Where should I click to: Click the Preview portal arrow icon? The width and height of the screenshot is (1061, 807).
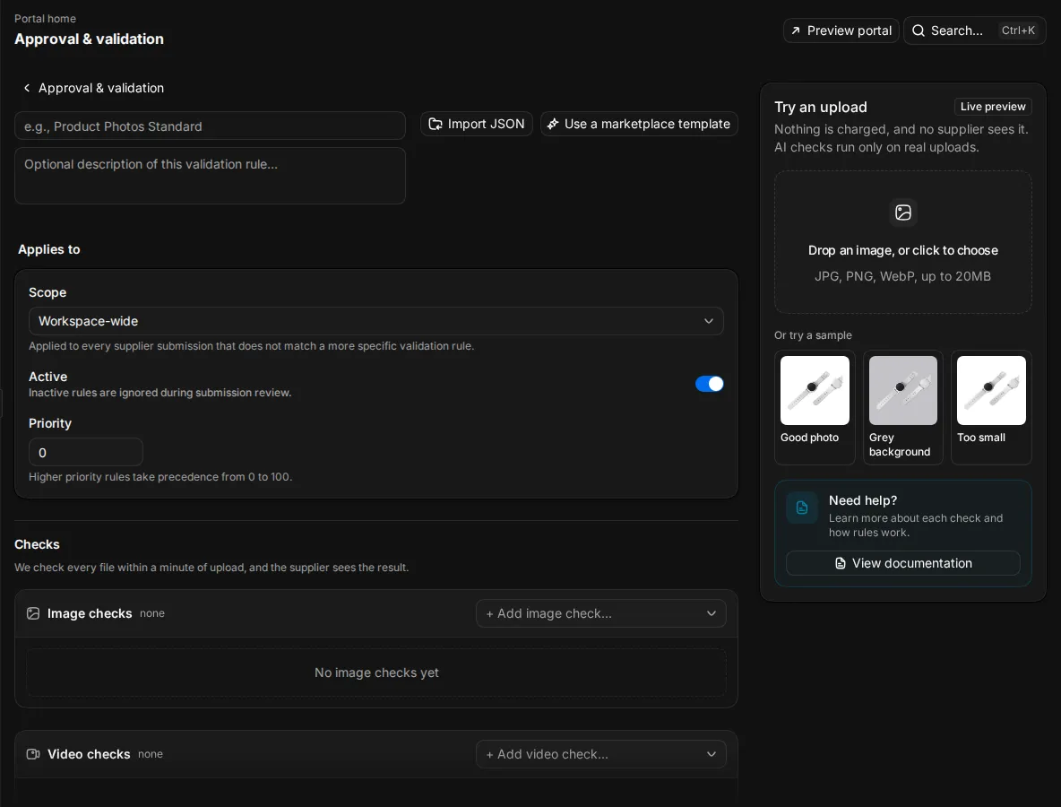coord(796,30)
